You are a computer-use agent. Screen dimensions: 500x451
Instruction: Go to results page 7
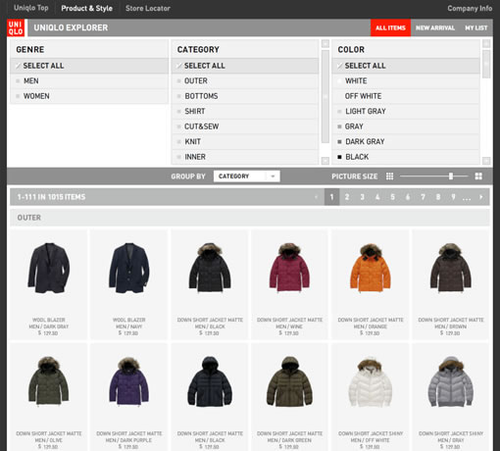coord(423,197)
